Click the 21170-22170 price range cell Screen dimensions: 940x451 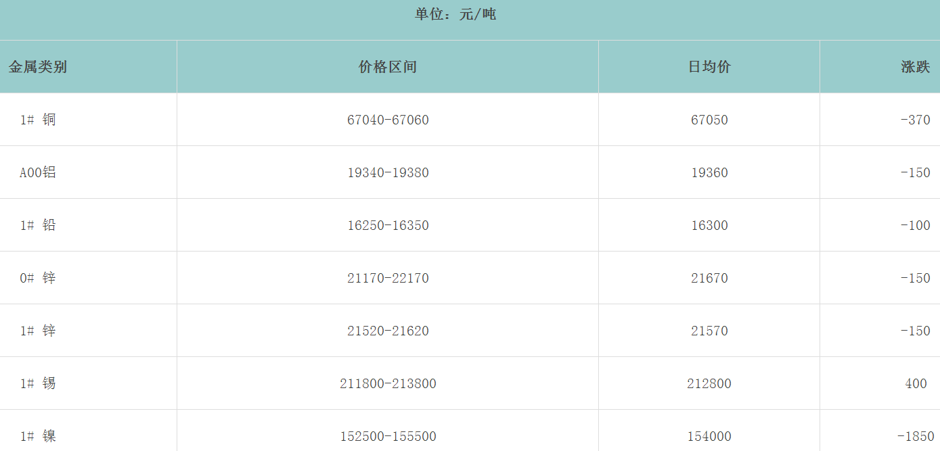388,278
